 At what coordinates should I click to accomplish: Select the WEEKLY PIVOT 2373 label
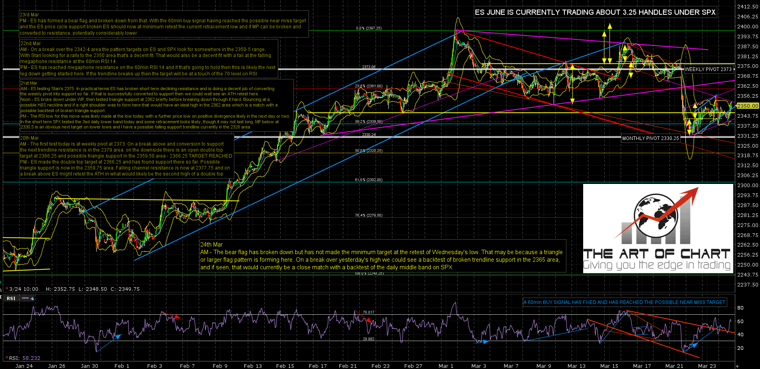coord(708,69)
